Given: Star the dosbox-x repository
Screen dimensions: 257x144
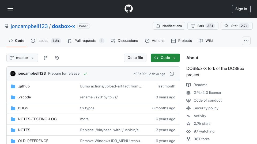Looking at the screenshot, I should coord(236,26).
